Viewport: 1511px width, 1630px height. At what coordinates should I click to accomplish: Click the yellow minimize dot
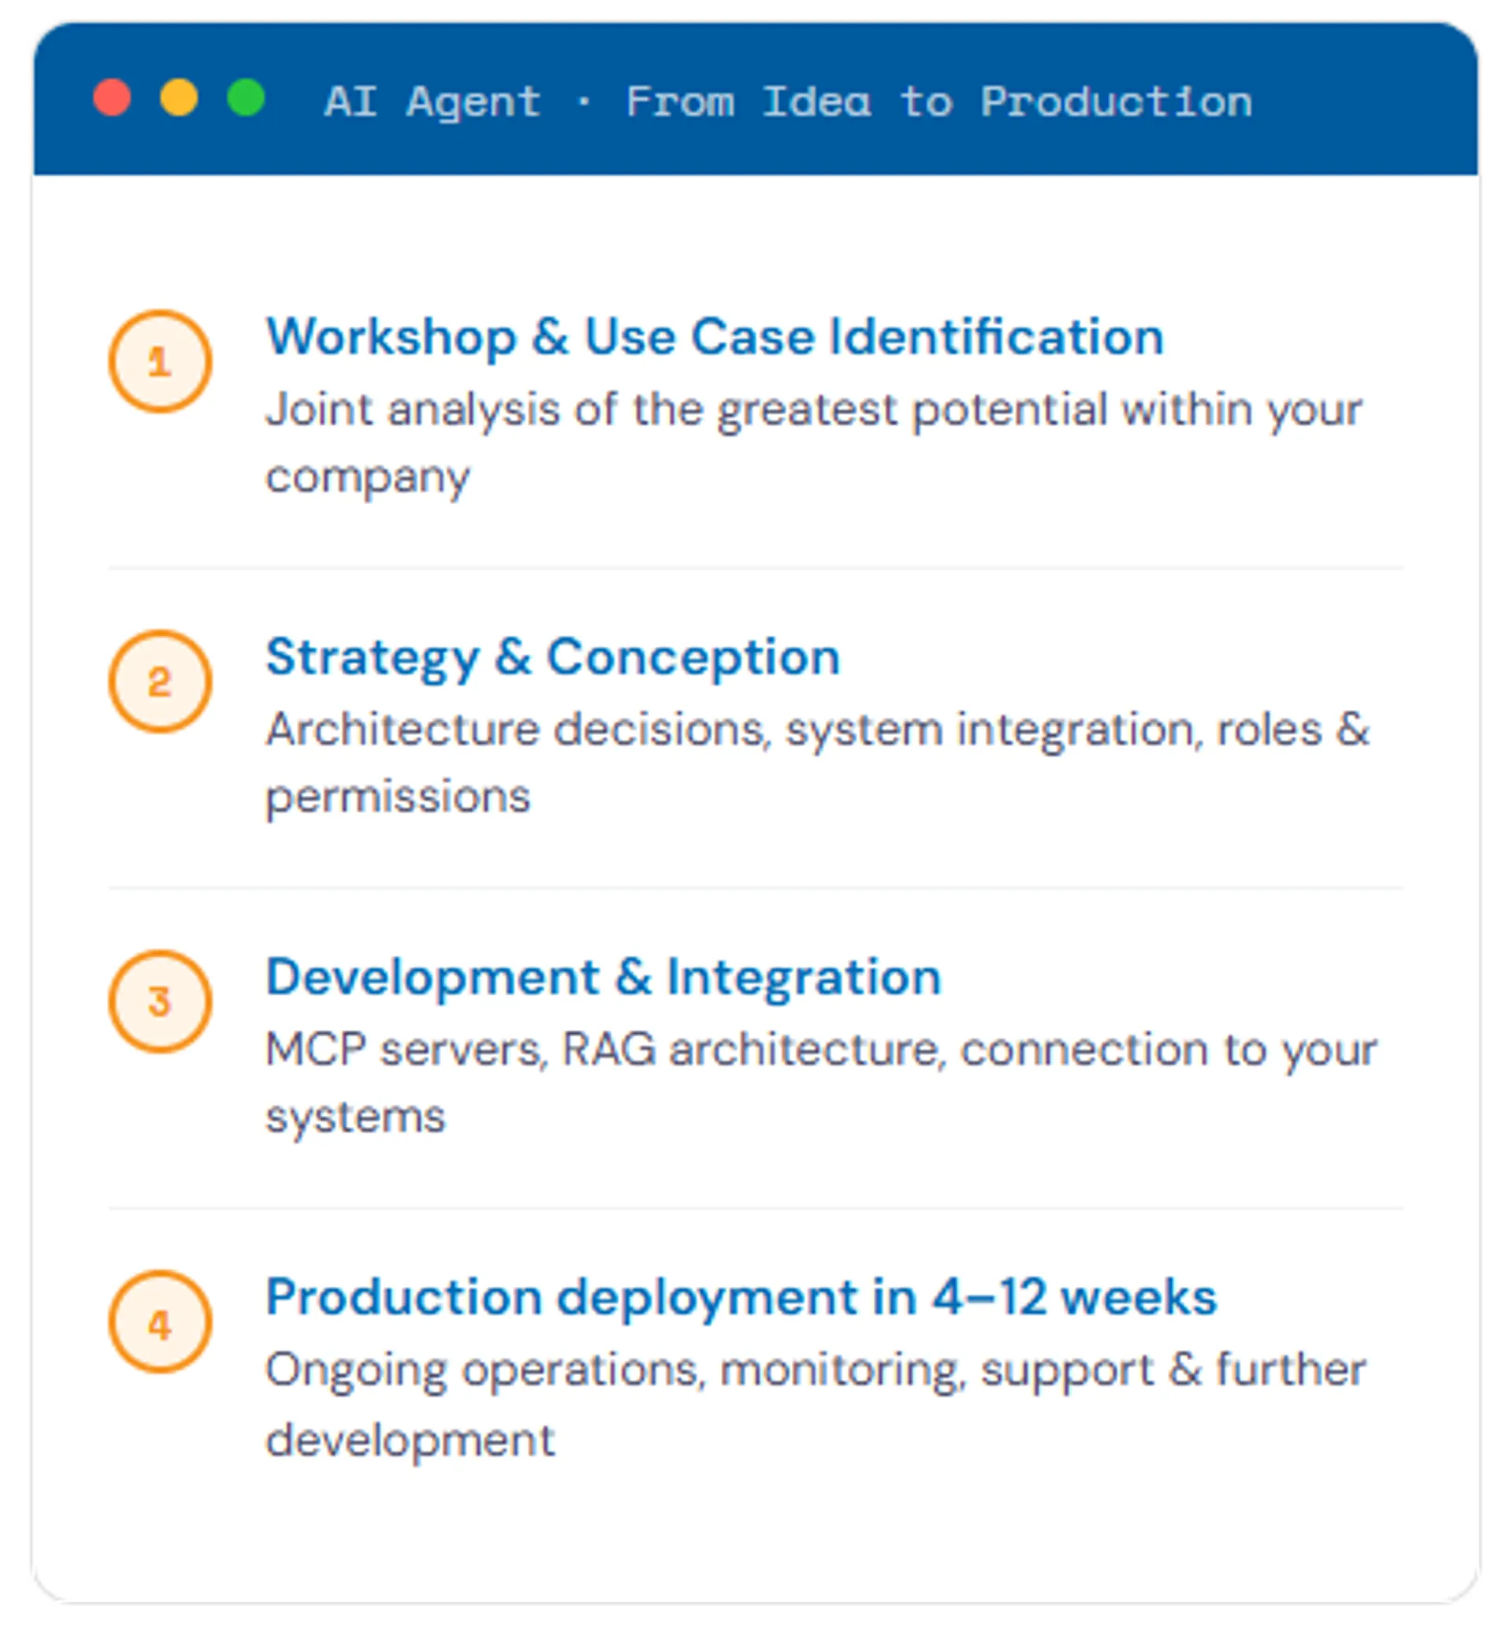pyautogui.click(x=179, y=98)
